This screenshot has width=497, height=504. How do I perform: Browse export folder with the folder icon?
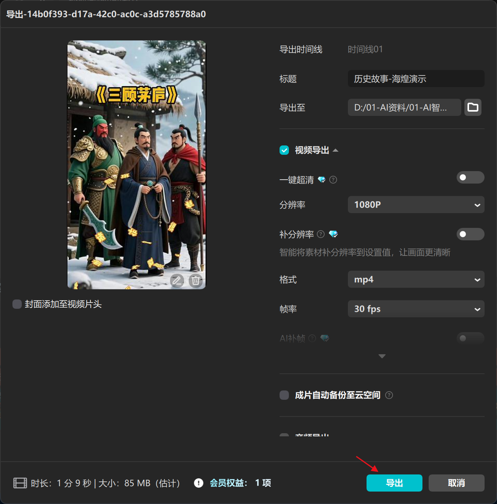(x=473, y=107)
